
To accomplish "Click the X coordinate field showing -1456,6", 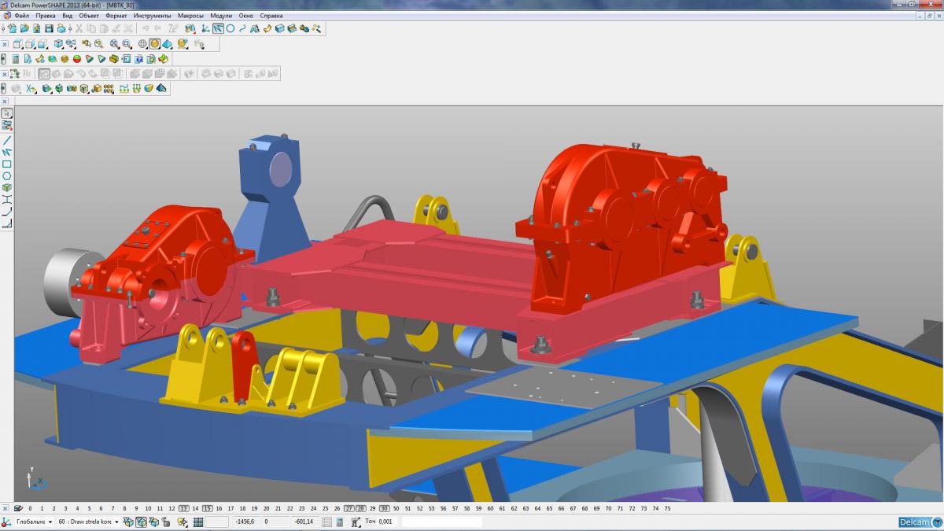I will (x=245, y=522).
